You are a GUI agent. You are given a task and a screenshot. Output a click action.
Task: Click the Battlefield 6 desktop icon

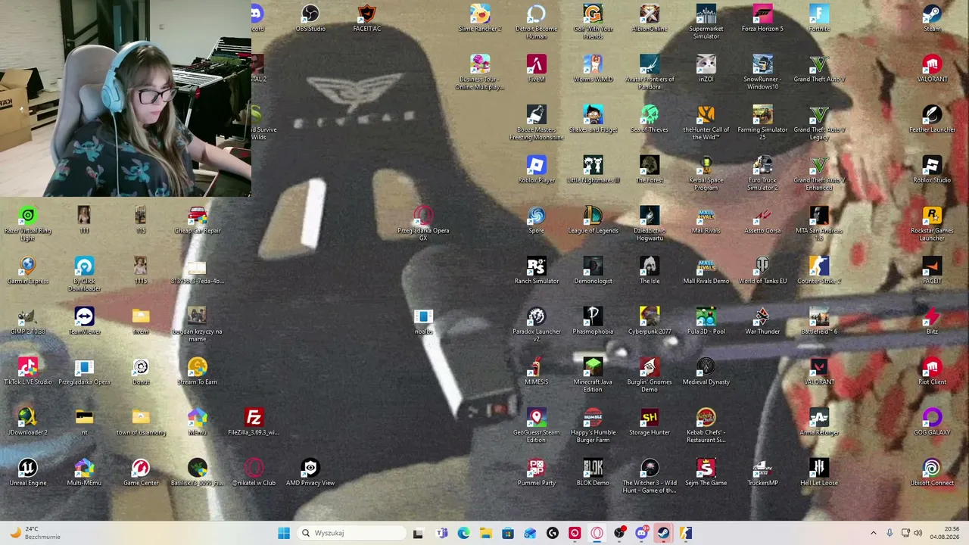tap(818, 321)
